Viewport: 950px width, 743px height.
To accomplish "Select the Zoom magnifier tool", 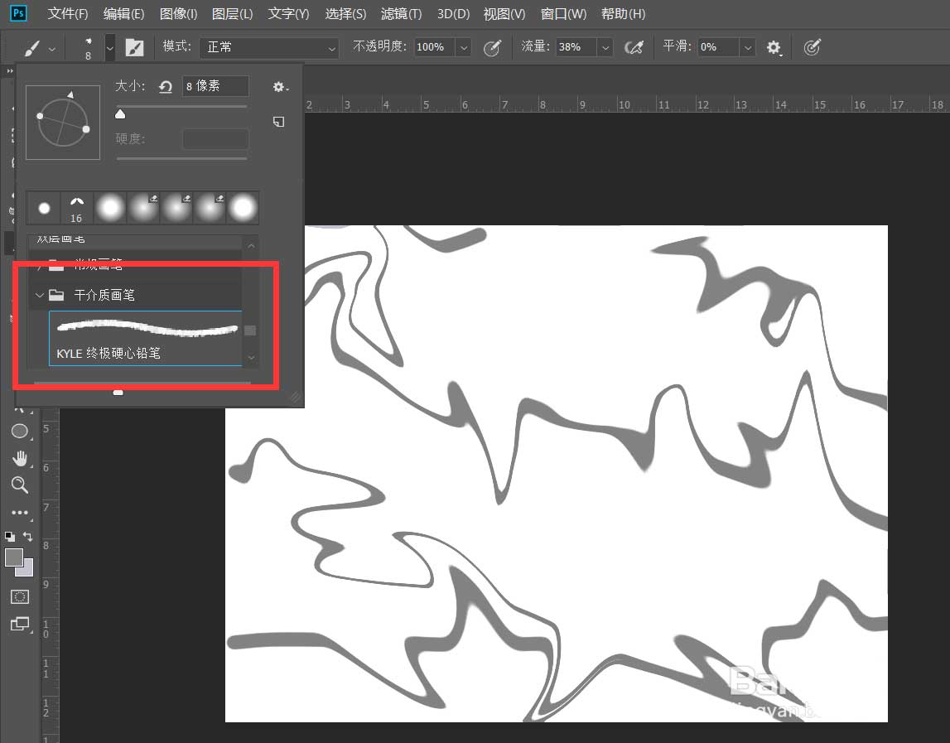I will point(19,485).
